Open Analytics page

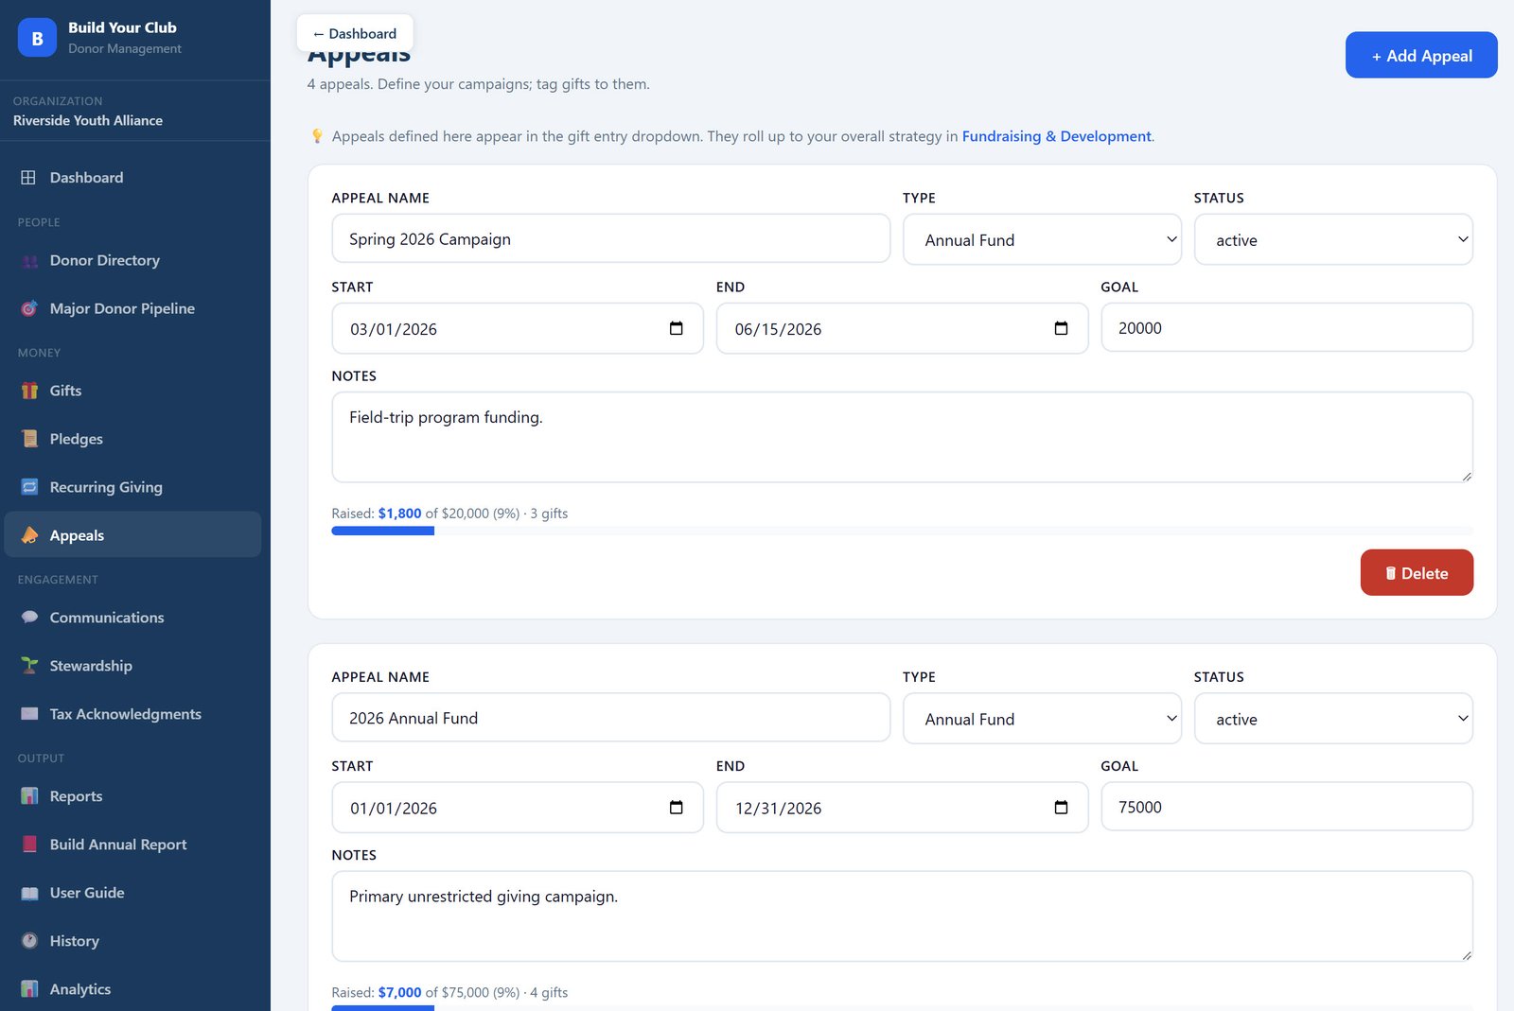132,989
